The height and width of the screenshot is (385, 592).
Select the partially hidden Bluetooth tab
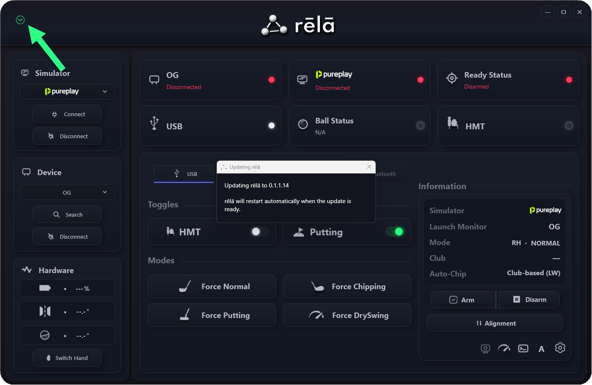pos(390,174)
